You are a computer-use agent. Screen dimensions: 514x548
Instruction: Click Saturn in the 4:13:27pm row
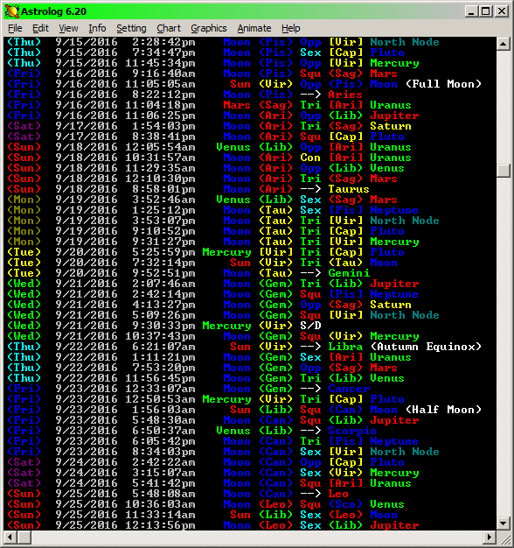pyautogui.click(x=391, y=305)
